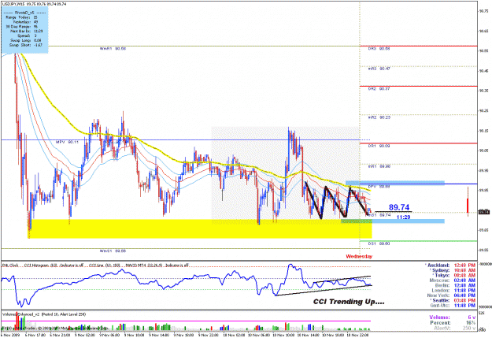The height and width of the screenshot is (338, 492).
Task: Click the MACD MT4 indicator label
Action: [x=157, y=266]
